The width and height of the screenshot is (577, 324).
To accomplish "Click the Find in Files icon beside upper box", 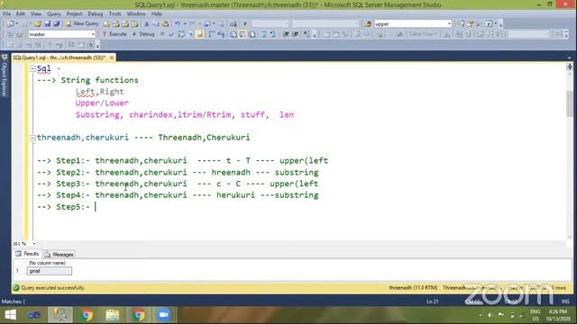I will point(368,24).
